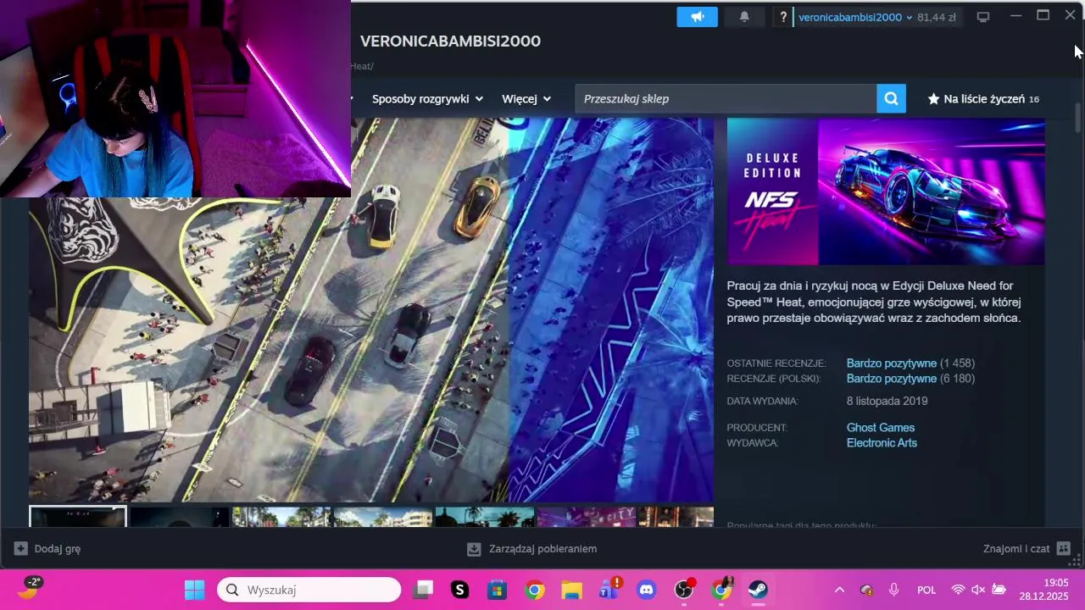1085x610 pixels.
Task: Click the 81,44 zł wallet balance
Action: [x=936, y=17]
